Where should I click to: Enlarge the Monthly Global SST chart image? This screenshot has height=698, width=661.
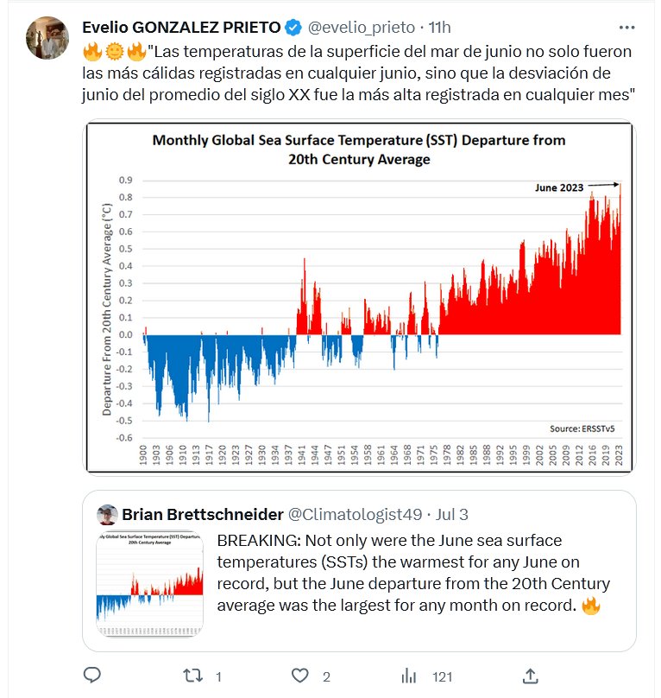[x=359, y=298]
